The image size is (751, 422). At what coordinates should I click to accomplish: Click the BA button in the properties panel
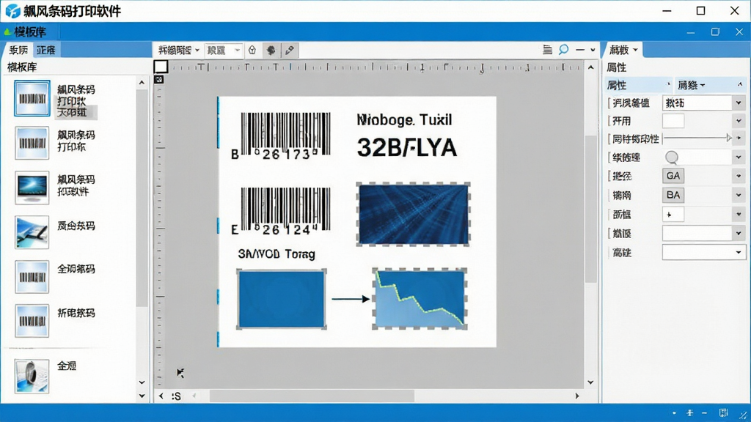pos(673,195)
